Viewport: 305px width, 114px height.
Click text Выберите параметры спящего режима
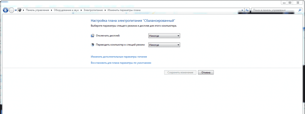point(134,25)
